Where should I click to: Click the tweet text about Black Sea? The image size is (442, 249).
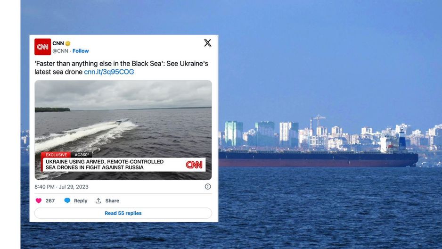(121, 68)
